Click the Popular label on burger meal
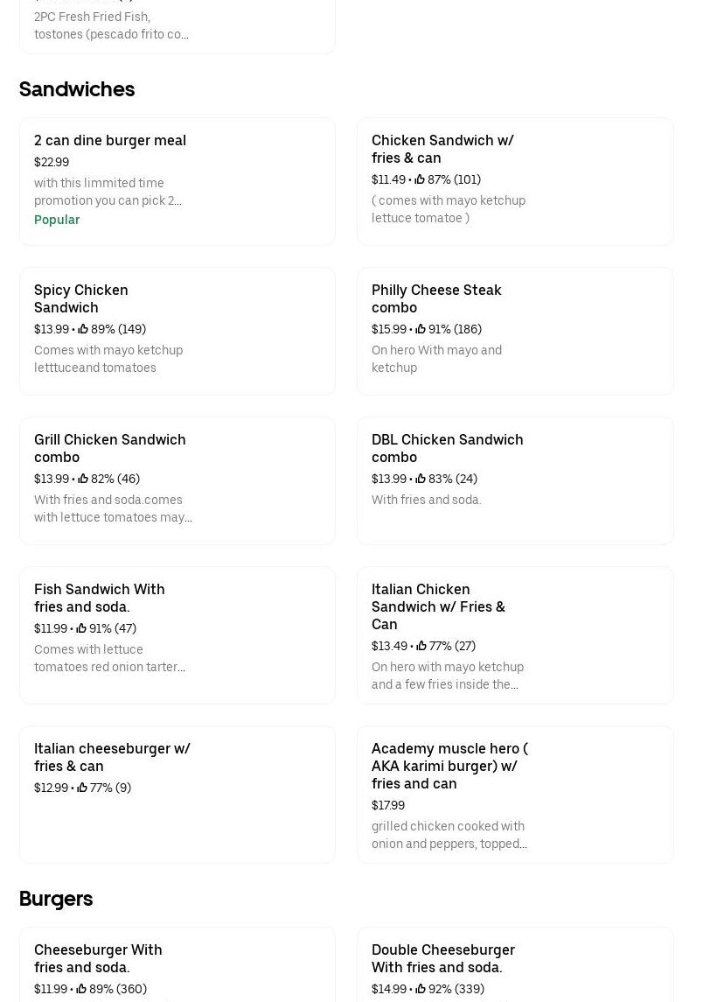 pos(57,220)
